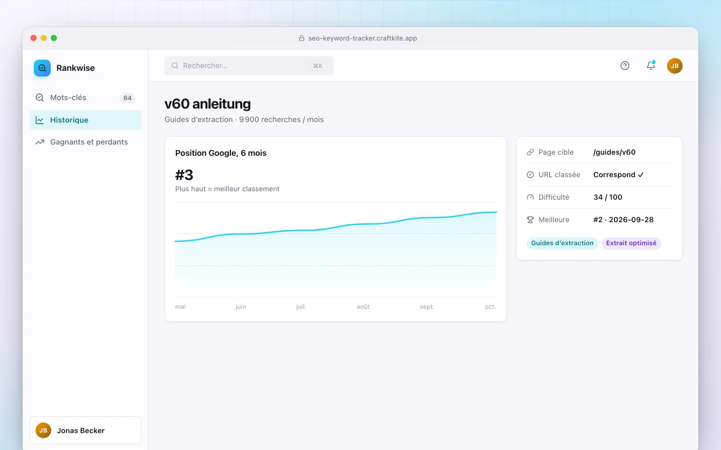Click the trophy icon beside Meilleure

530,220
